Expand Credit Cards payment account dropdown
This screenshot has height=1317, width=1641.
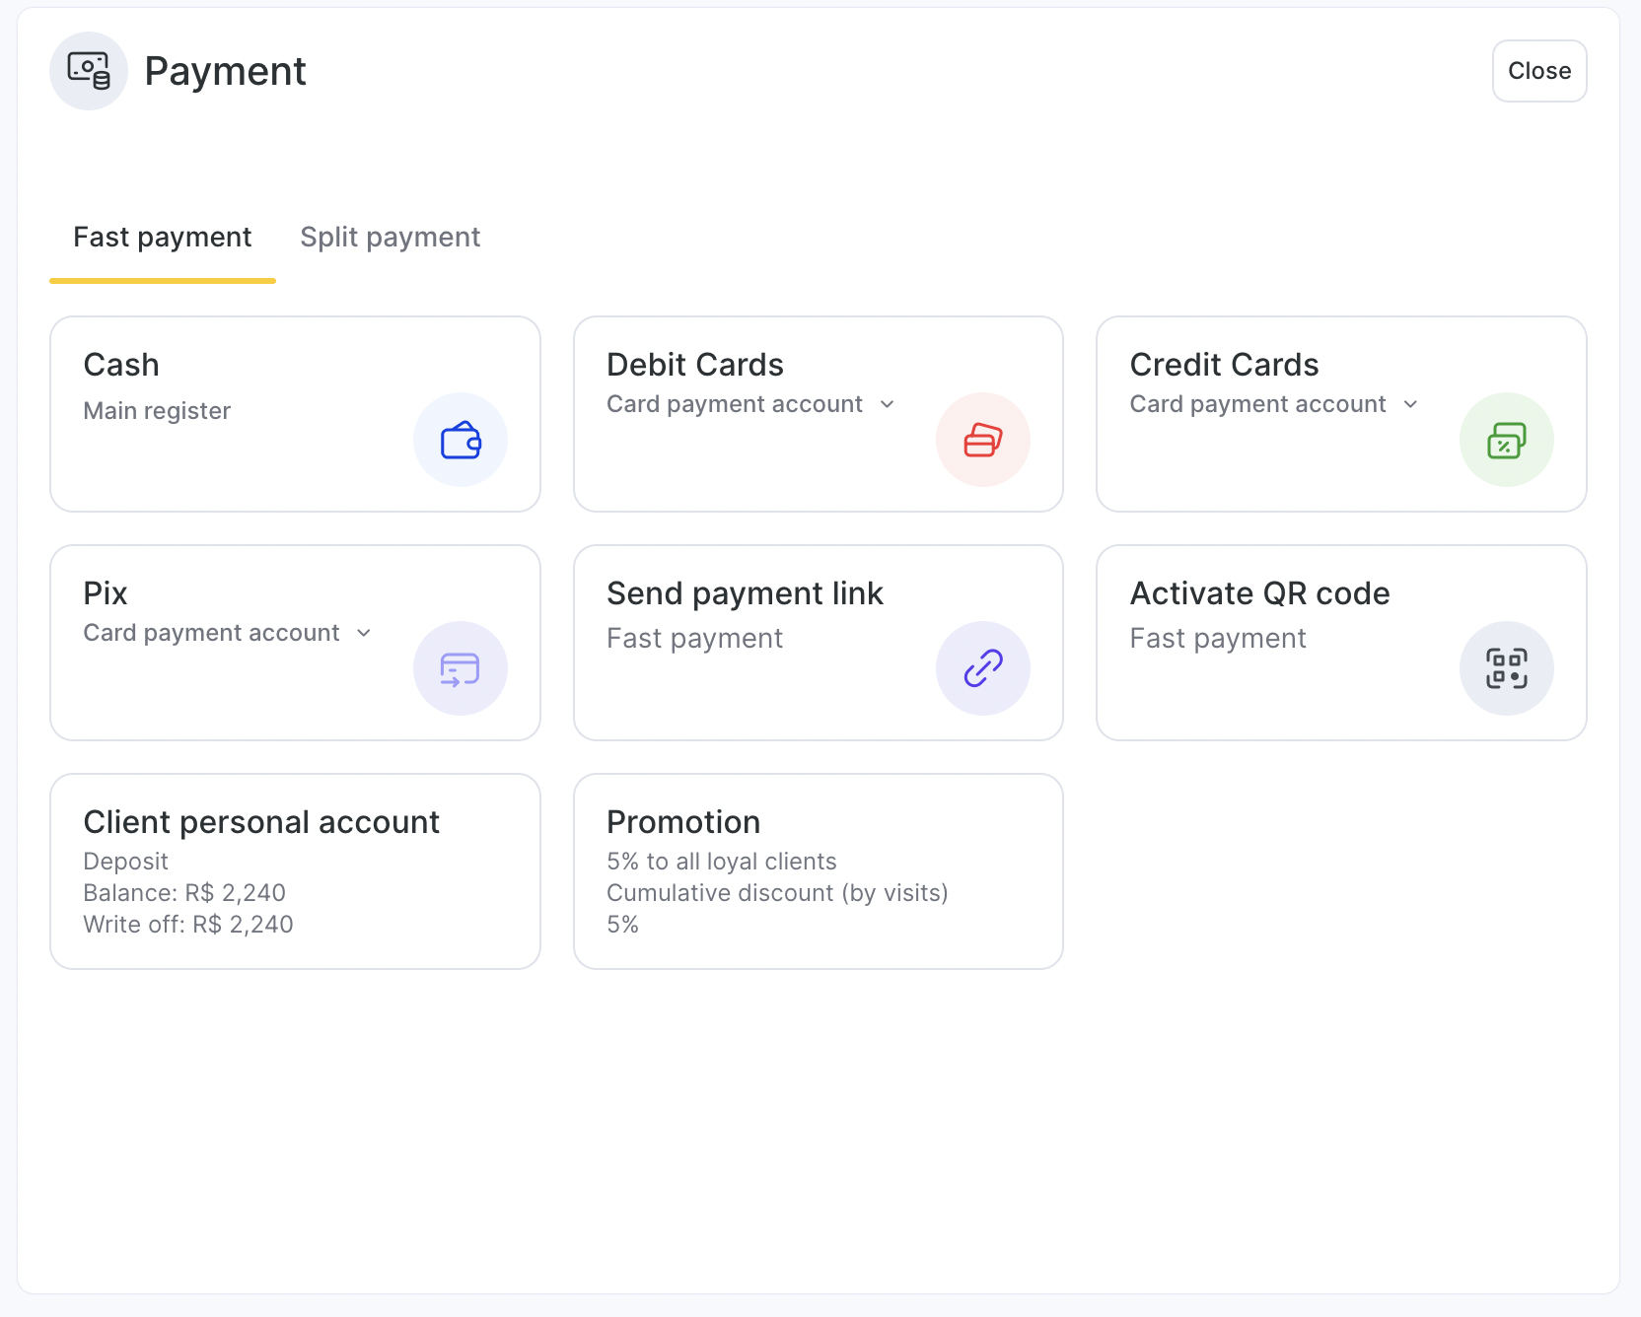click(1410, 404)
